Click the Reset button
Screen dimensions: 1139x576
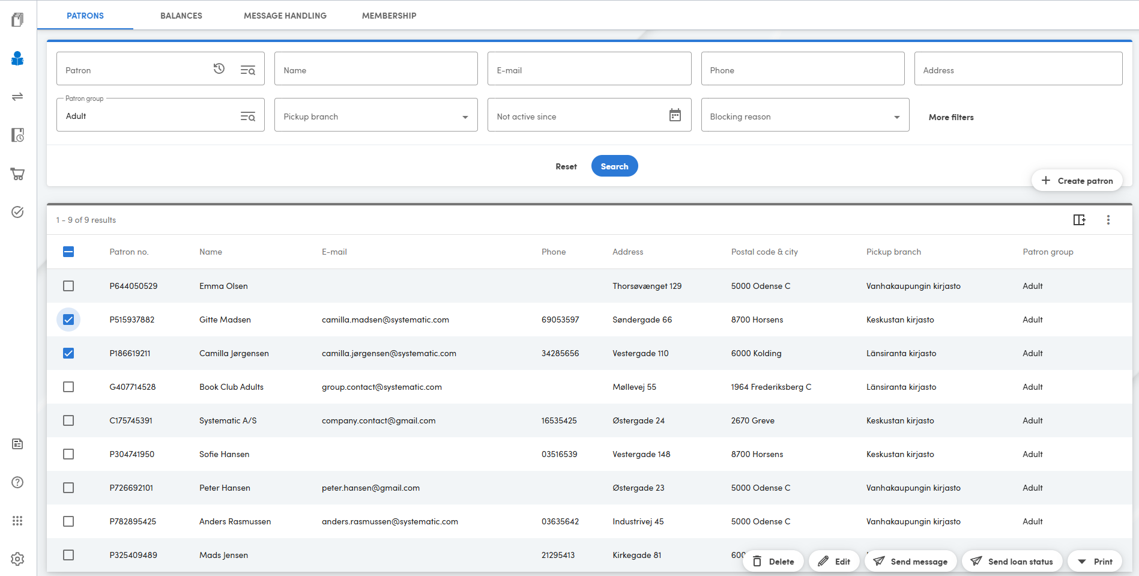(x=566, y=166)
